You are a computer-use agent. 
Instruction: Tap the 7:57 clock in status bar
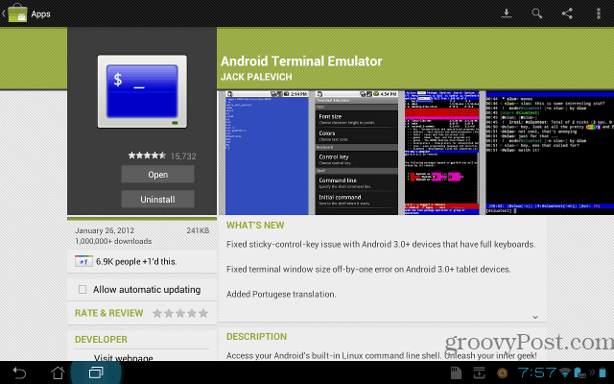pos(536,372)
